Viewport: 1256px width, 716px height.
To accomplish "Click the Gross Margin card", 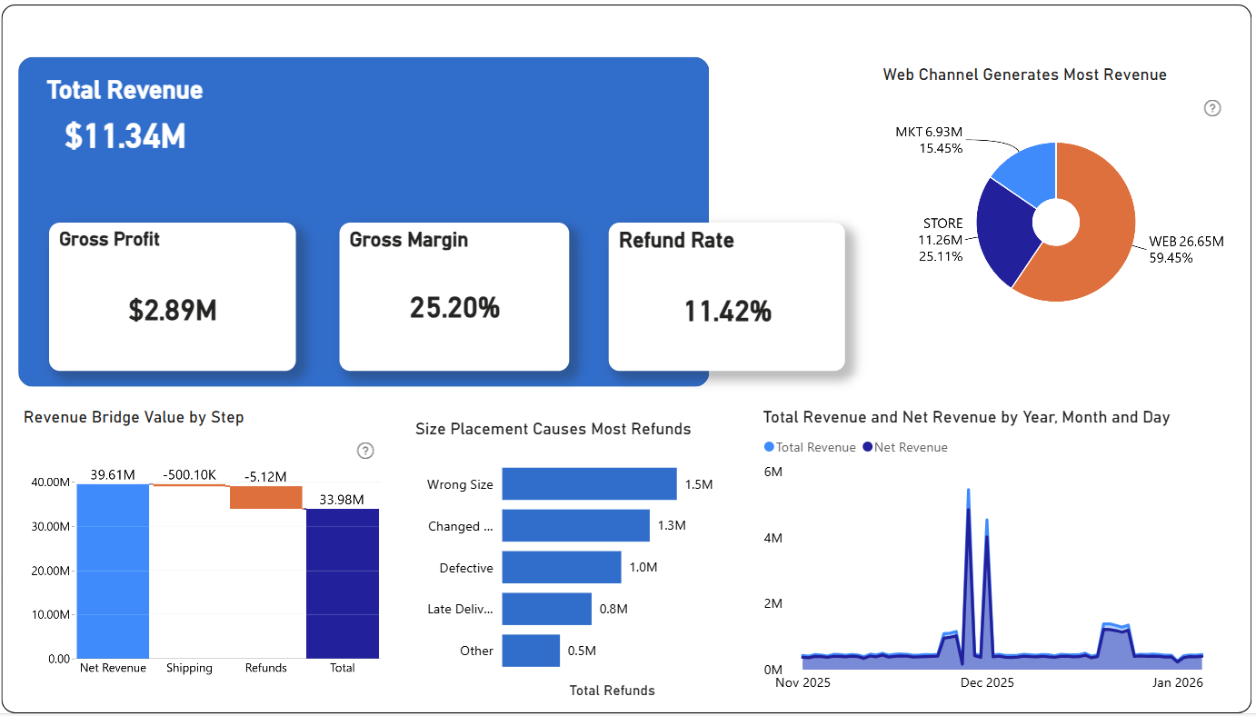I will 454,296.
